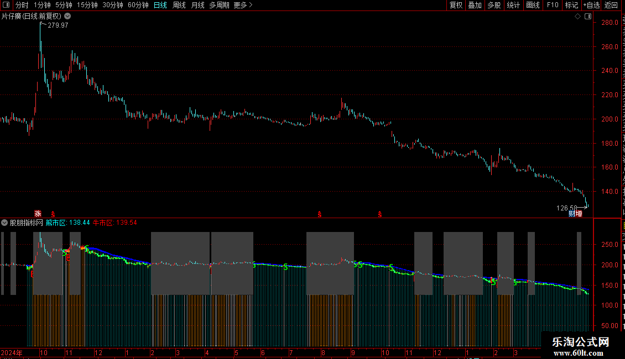Open the 多周期 multi-period view
This screenshot has width=625, height=359.
pos(219,5)
